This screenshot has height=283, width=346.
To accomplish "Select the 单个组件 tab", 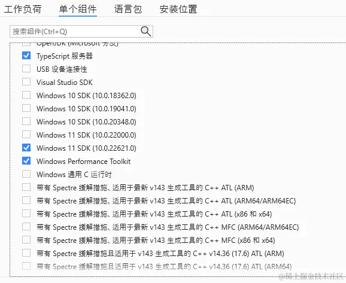I will (78, 9).
